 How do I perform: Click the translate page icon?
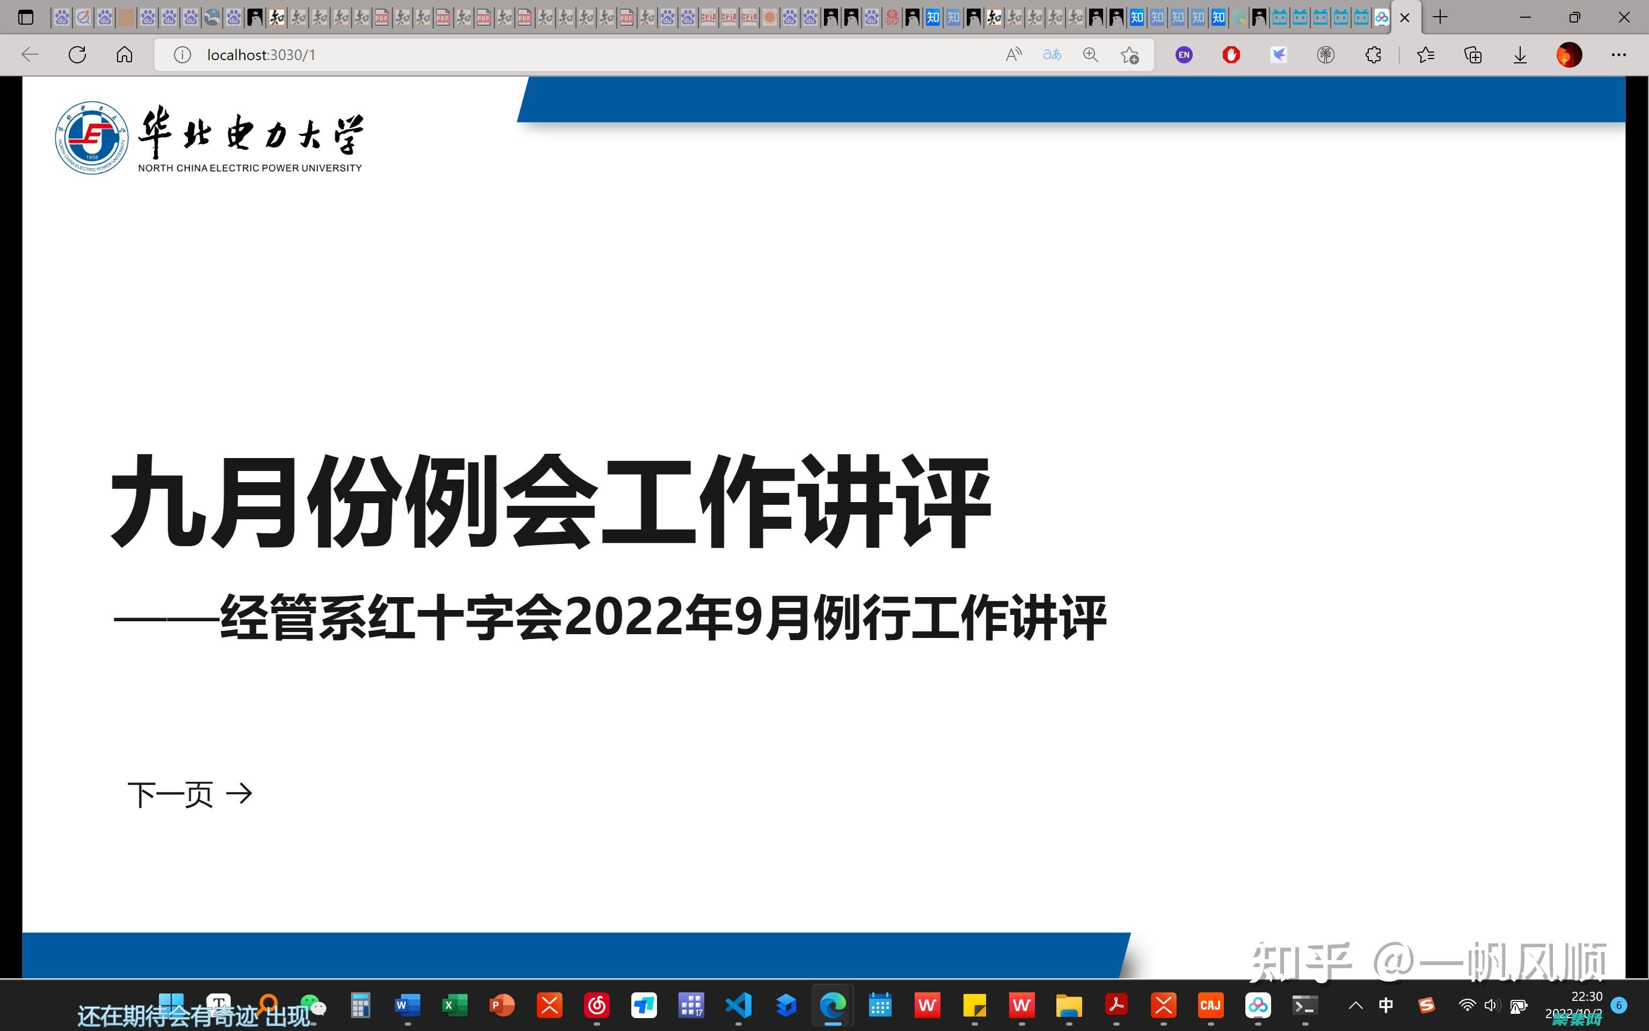click(1052, 55)
